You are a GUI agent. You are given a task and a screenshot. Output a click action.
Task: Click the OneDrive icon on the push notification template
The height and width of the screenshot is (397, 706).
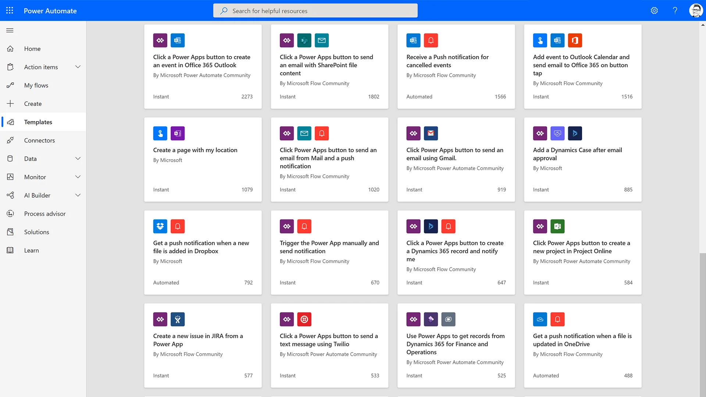pos(540,319)
